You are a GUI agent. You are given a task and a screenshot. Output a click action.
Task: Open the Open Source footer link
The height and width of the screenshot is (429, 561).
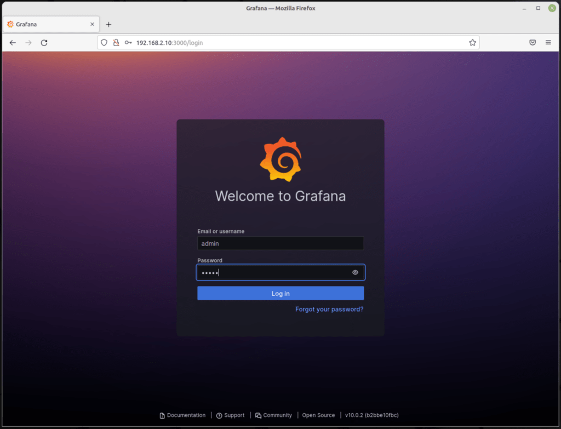click(x=318, y=415)
